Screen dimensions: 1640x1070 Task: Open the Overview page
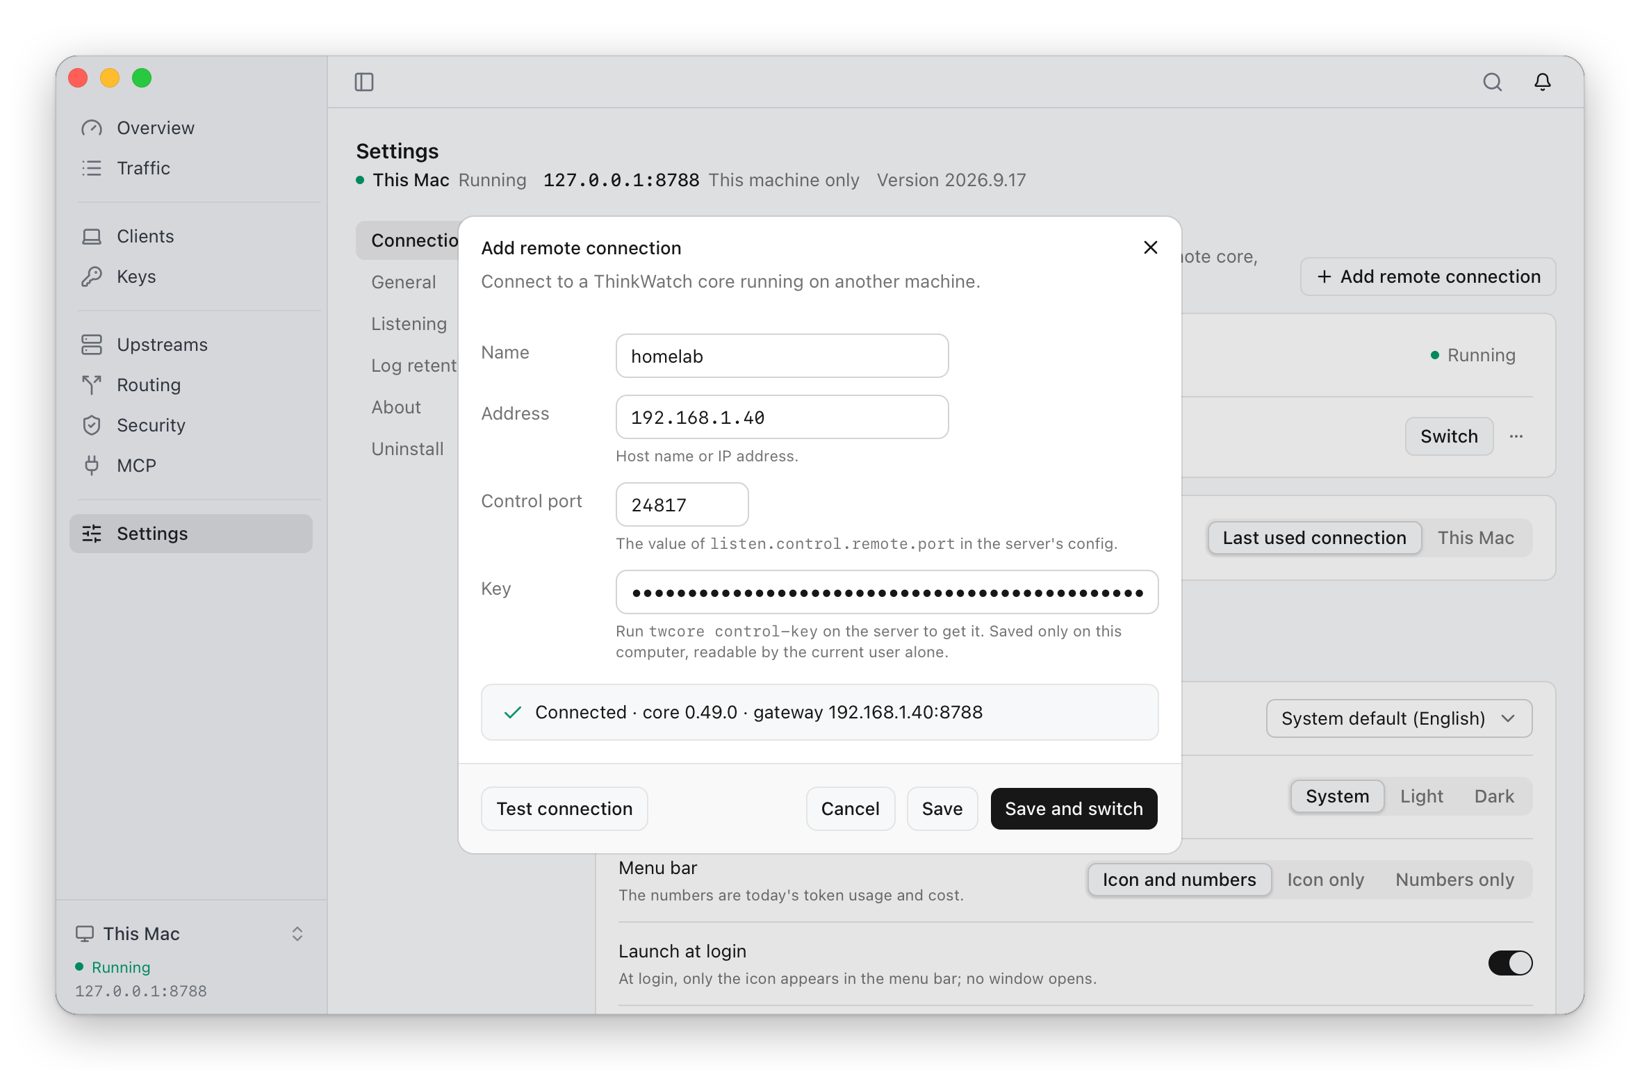click(x=190, y=128)
